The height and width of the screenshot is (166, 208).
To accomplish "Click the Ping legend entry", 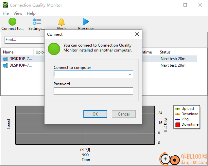I will [x=182, y=119].
